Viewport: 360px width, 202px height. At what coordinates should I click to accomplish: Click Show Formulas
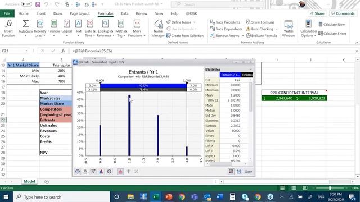(260, 22)
